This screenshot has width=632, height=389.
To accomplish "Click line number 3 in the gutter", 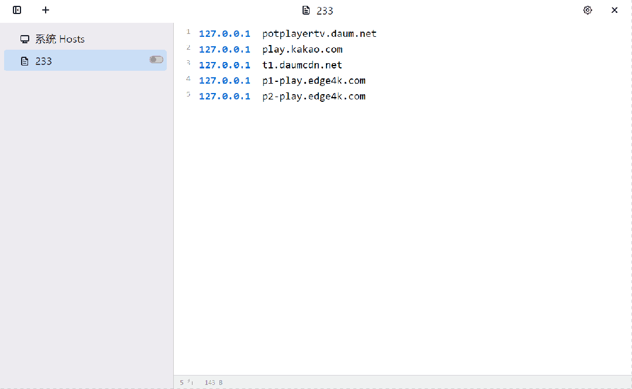I will click(x=188, y=63).
